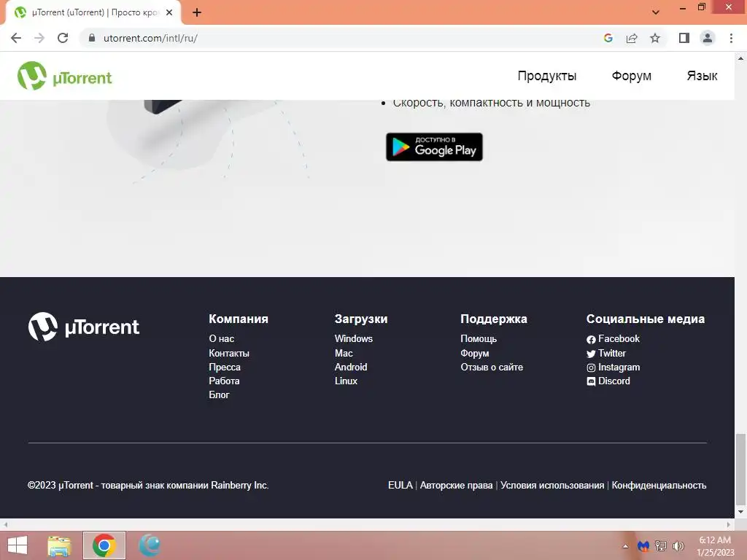
Task: Click the lock icon in address bar
Action: coord(92,38)
